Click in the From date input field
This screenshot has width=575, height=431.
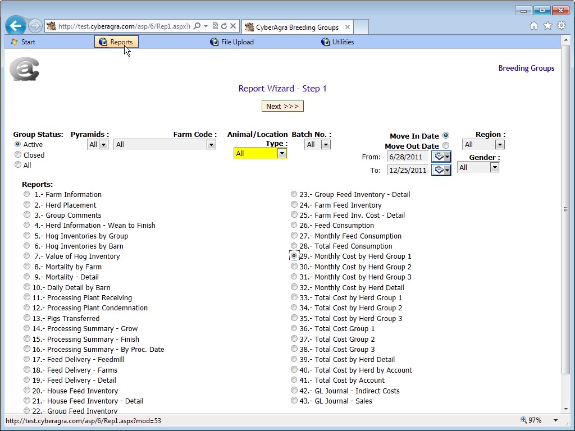click(x=408, y=157)
